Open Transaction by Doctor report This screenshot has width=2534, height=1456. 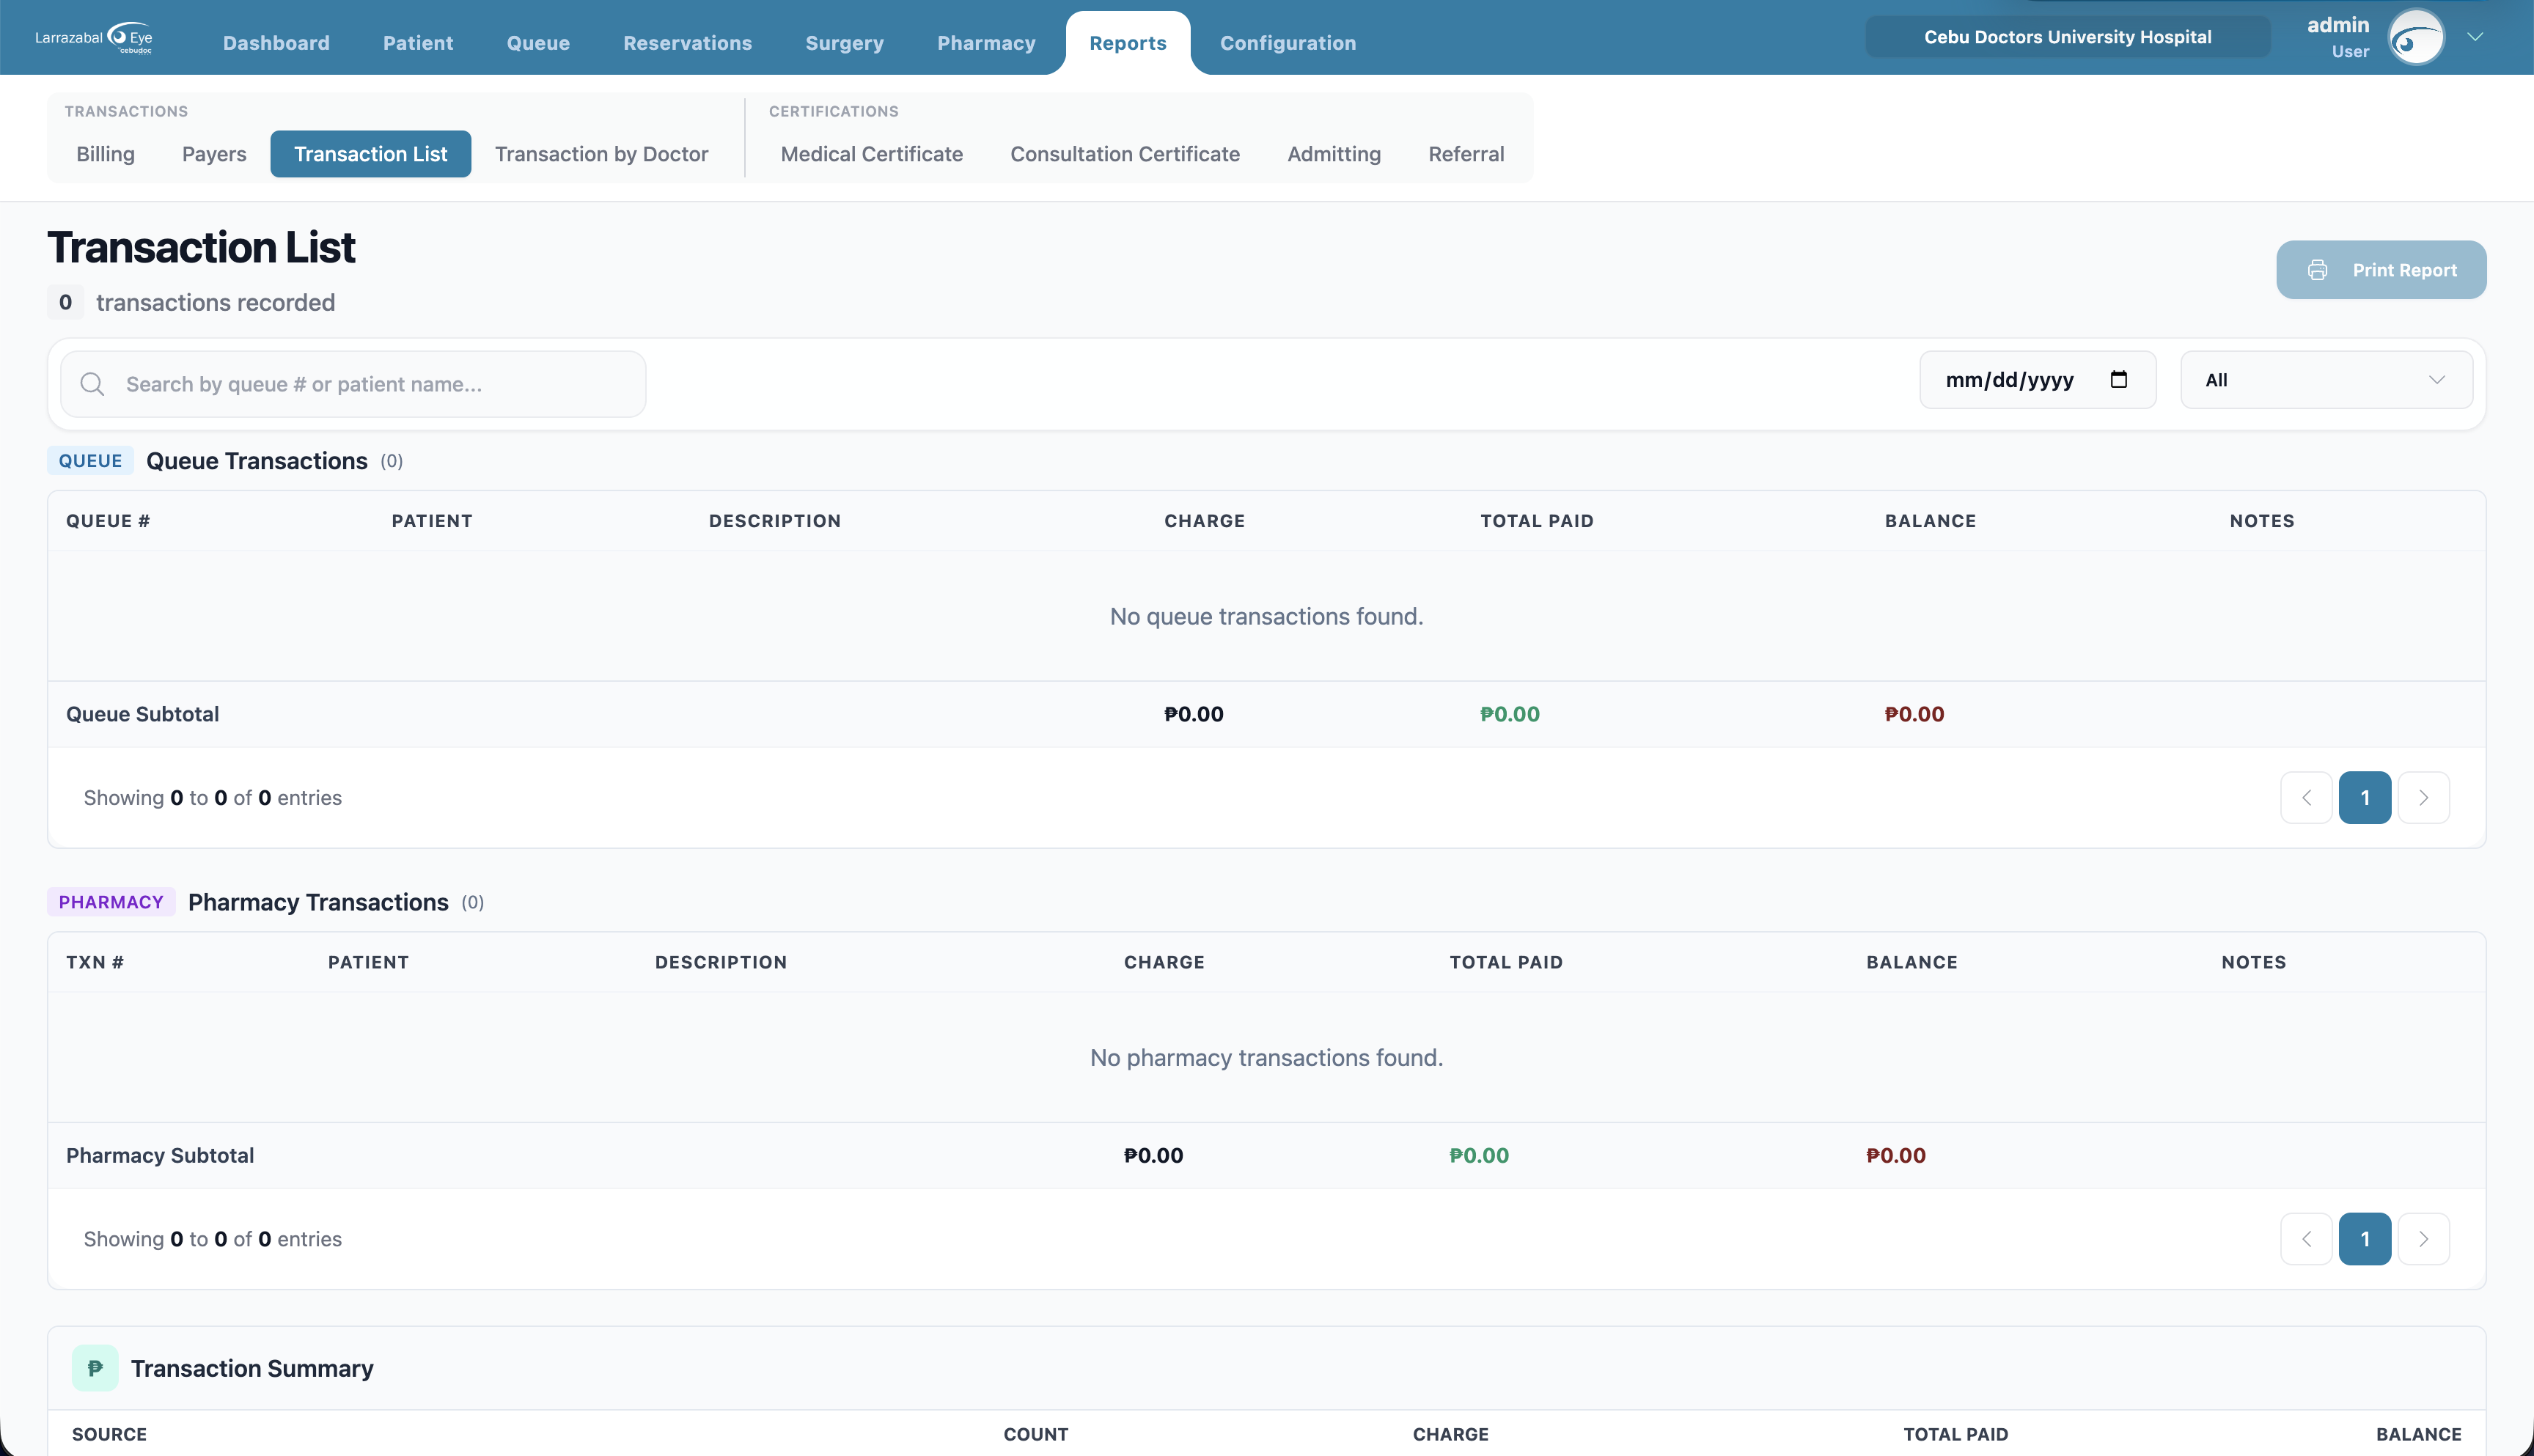(601, 154)
